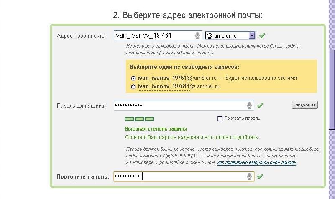The width and height of the screenshot is (335, 199).
Task: Click label Выберите один из свободных адресов
Action: coord(184,67)
